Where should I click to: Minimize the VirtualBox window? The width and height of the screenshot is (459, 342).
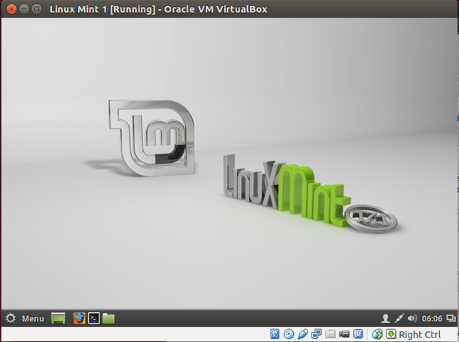[24, 8]
